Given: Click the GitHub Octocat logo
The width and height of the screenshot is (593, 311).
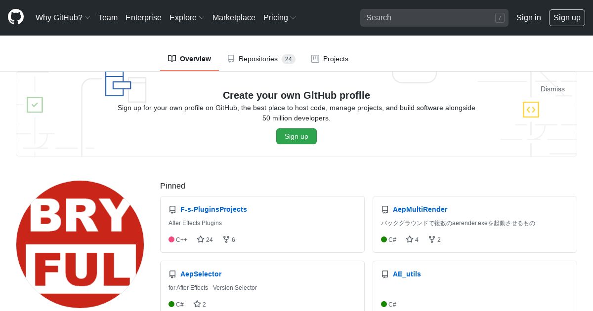Looking at the screenshot, I should pos(16,17).
